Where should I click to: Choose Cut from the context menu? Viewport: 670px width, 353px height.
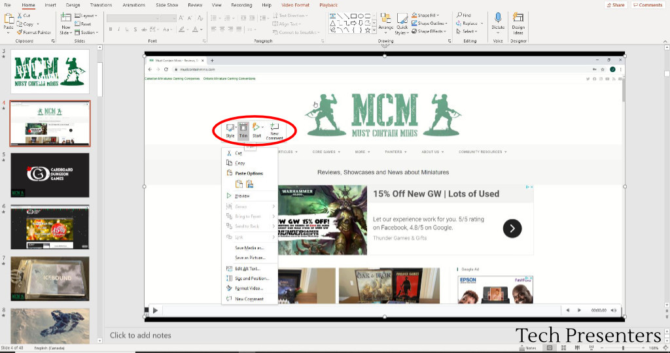pyautogui.click(x=249, y=153)
